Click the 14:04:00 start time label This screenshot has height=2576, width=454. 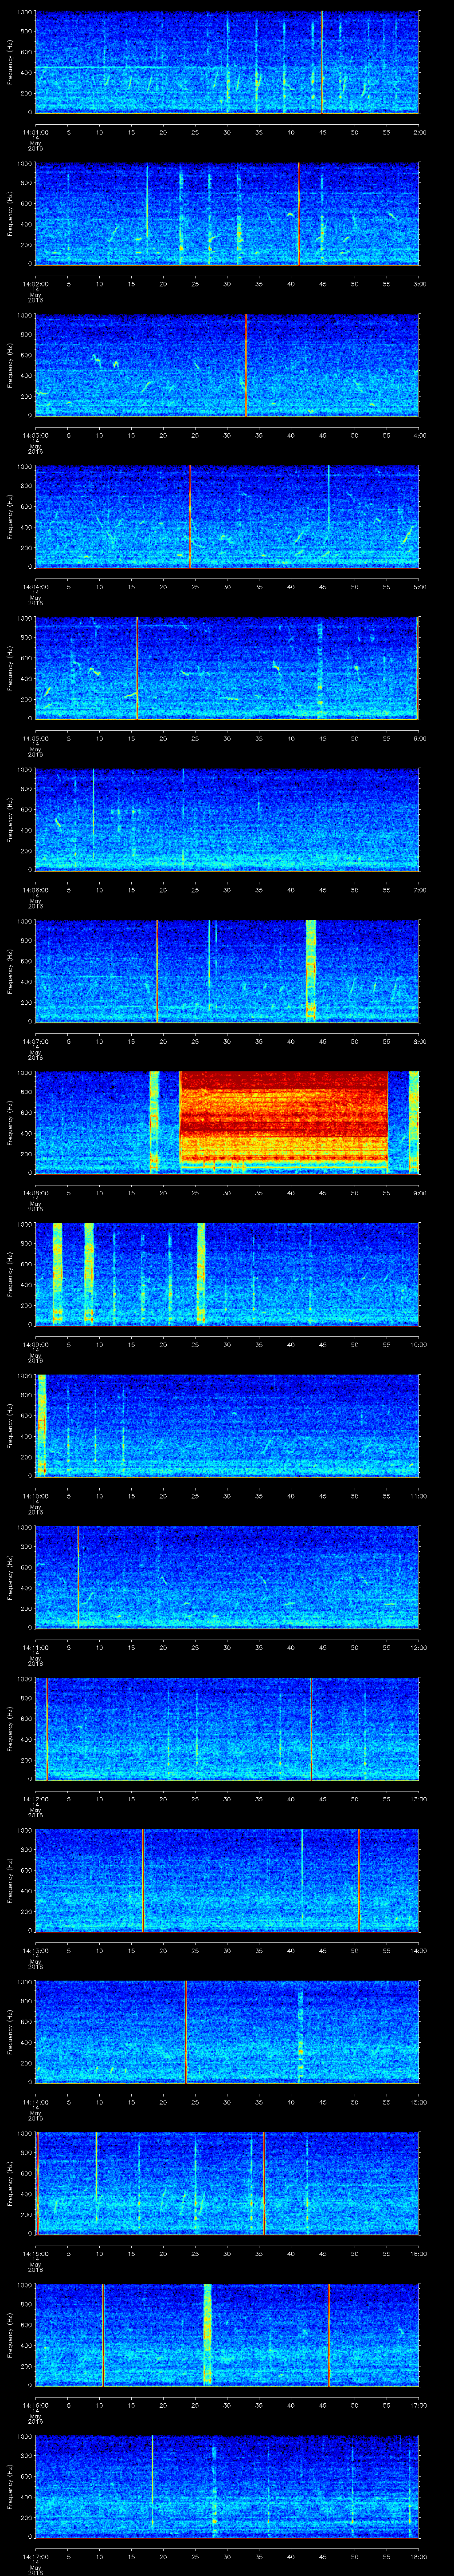35,586
